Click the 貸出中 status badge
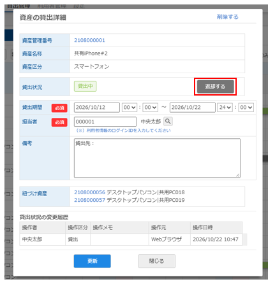Viewport: 275px width, 284px height. (x=85, y=86)
